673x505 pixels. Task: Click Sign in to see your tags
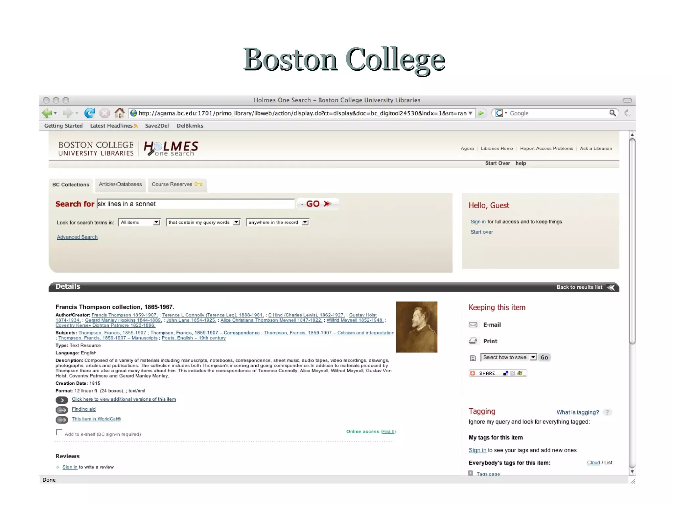click(477, 450)
